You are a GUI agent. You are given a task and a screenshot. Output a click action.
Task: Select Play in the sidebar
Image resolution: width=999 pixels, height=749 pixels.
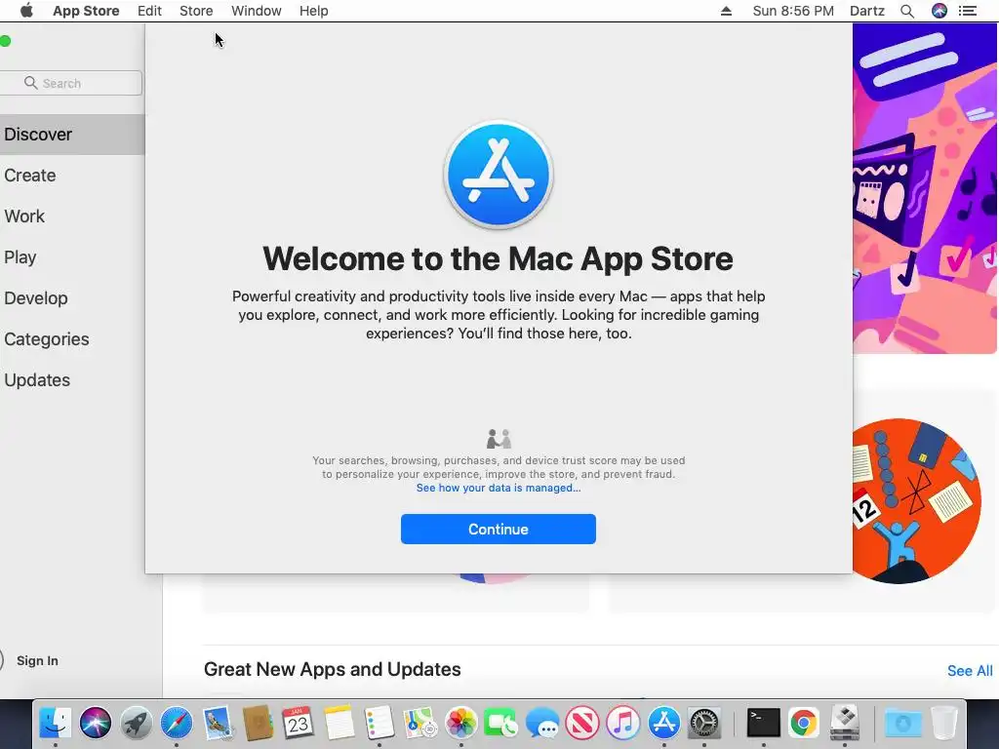[x=72, y=257]
